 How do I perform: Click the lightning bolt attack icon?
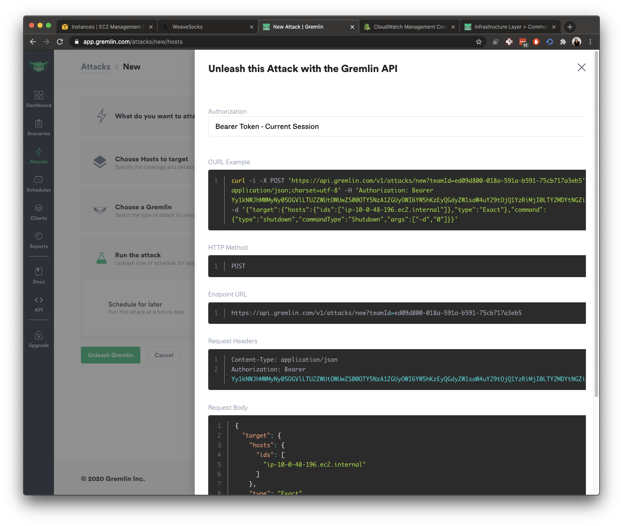[x=102, y=116]
